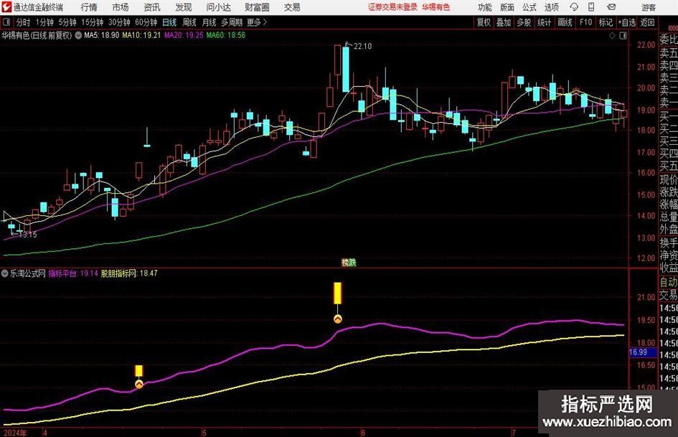Open the 版面 menu
678x437 pixels.
pos(507,7)
